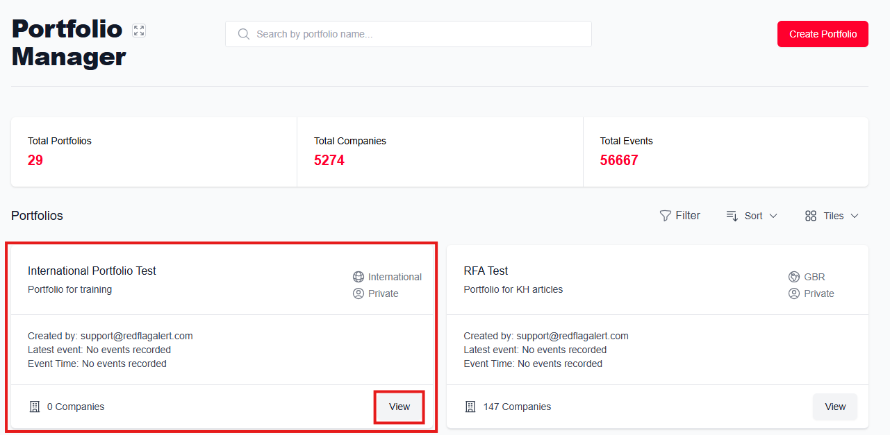Screen dimensions: 890x435
Task: Select the Total Events statistic card
Action: tap(725, 152)
